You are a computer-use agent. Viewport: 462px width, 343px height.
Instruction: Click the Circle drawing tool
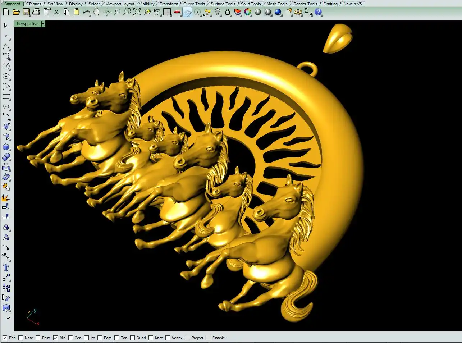6,66
